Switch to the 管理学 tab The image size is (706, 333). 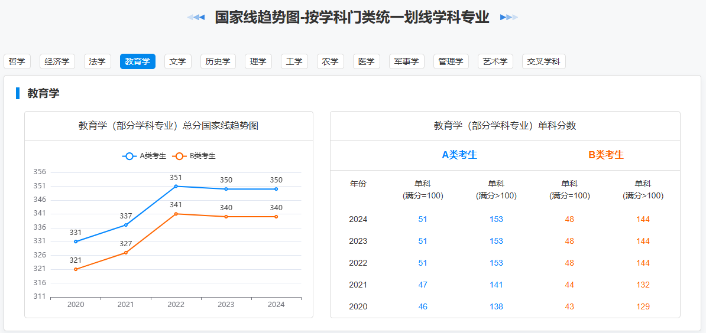coord(451,61)
